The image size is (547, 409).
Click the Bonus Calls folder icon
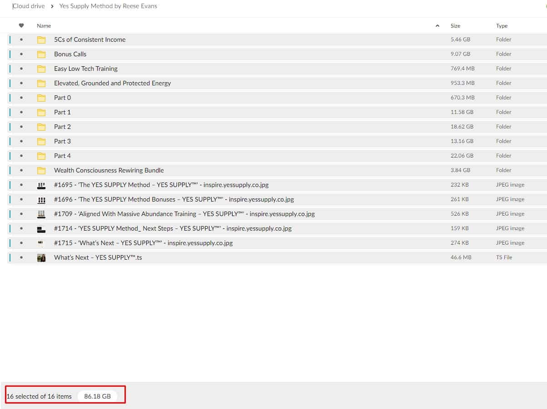(41, 54)
